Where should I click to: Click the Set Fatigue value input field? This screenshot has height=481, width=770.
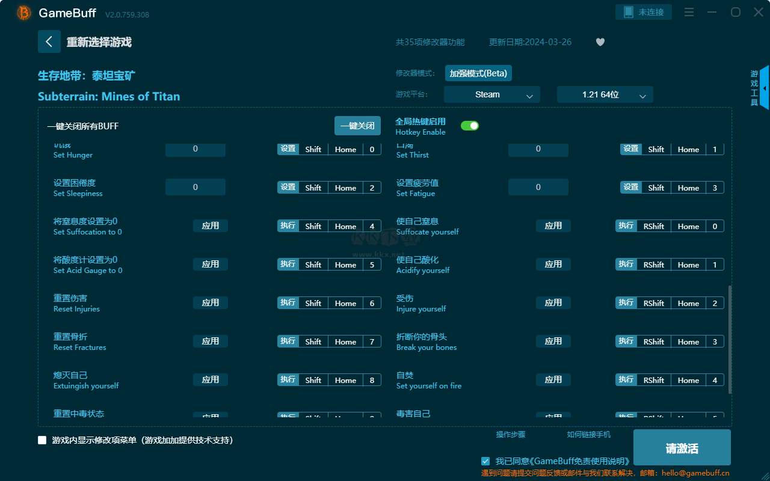[538, 187]
